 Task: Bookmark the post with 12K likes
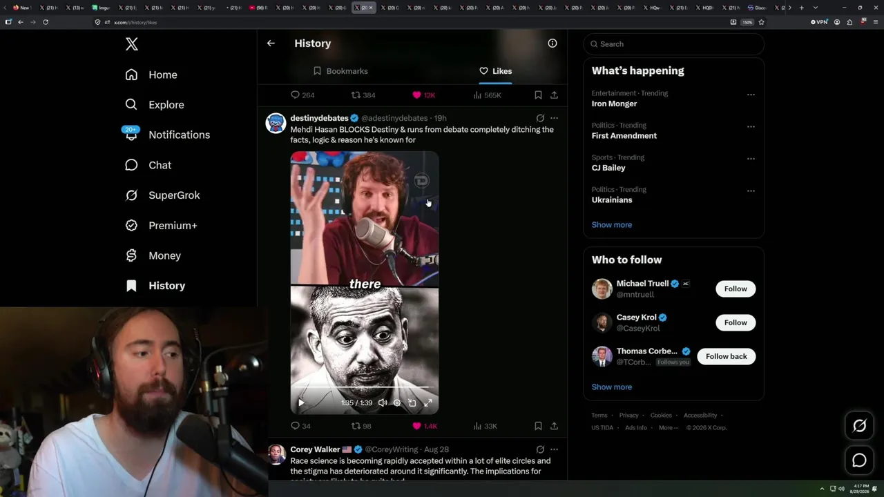(x=538, y=95)
